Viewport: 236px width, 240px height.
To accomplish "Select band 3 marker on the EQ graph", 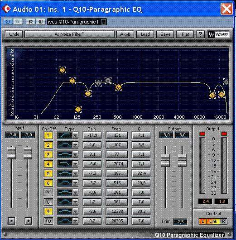I will pyautogui.click(x=62, y=70).
